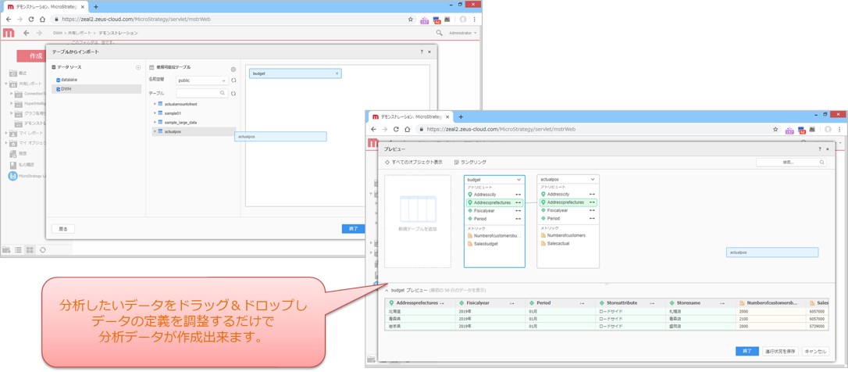Open budget table dropdown in preview
The width and height of the screenshot is (848, 372).
[518, 179]
